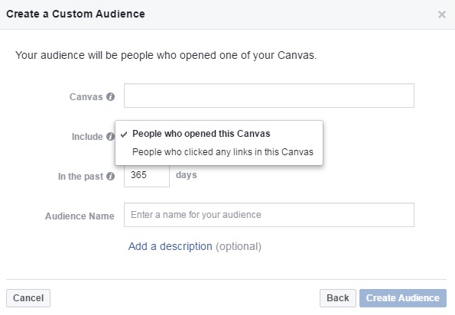Click the Create Audience button
The width and height of the screenshot is (455, 315).
tap(403, 298)
